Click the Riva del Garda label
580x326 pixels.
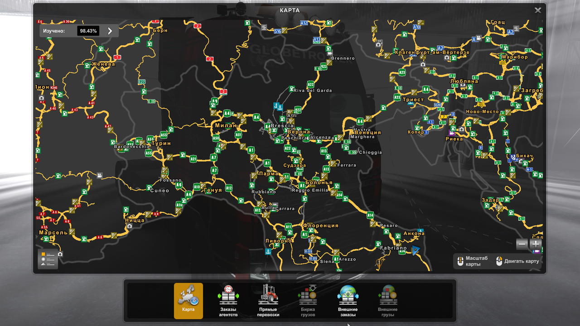click(313, 91)
